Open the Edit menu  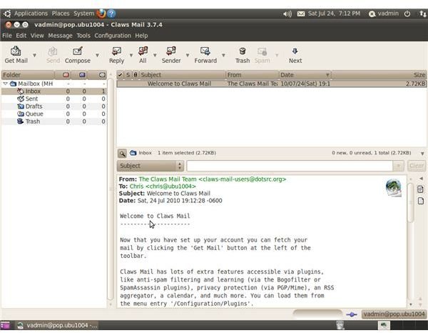[x=21, y=36]
